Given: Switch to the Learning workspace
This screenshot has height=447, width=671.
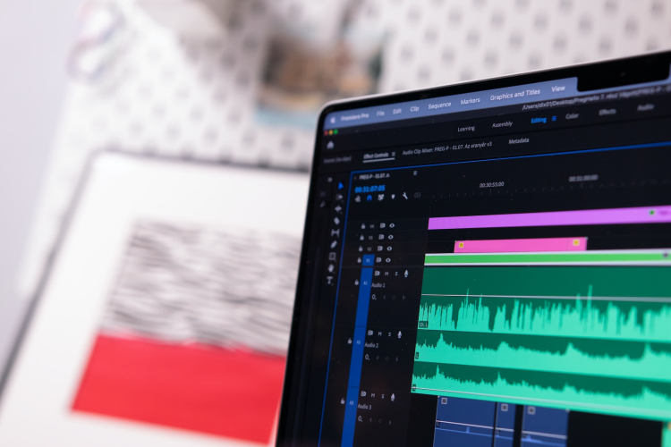Looking at the screenshot, I should coord(465,129).
